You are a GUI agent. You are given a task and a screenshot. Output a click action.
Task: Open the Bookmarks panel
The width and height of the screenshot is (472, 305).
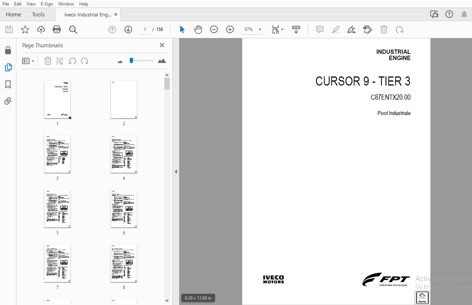coord(8,84)
